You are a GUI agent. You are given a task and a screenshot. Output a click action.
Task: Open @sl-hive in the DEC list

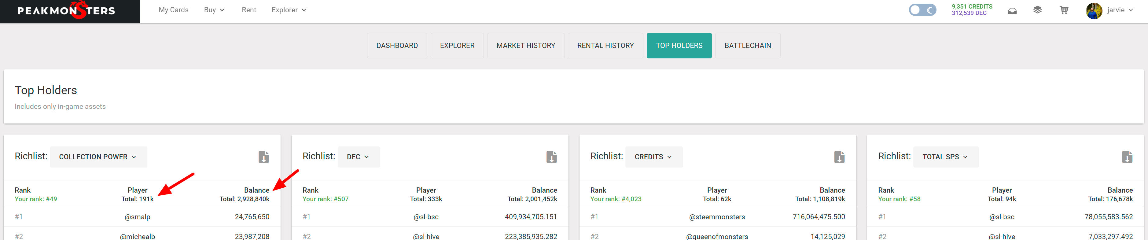pos(425,236)
